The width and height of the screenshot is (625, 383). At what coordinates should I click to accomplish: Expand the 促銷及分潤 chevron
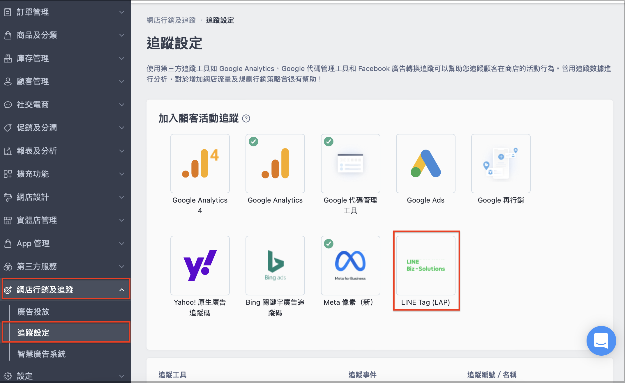point(122,128)
